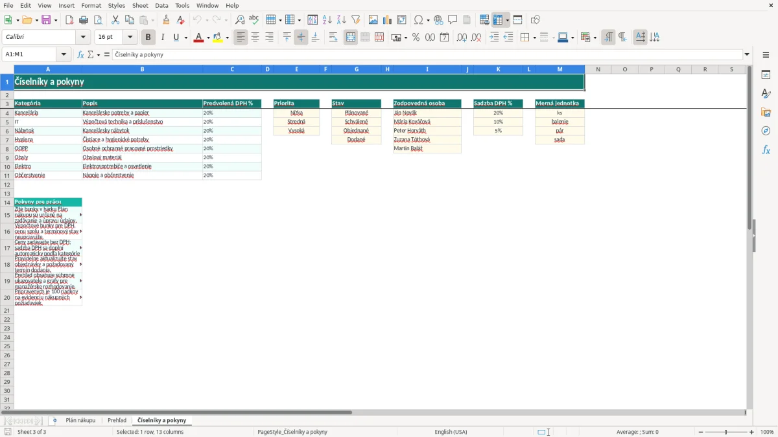This screenshot has width=778, height=437.
Task: Open the Name Box dropdown arrow
Action: (x=64, y=54)
